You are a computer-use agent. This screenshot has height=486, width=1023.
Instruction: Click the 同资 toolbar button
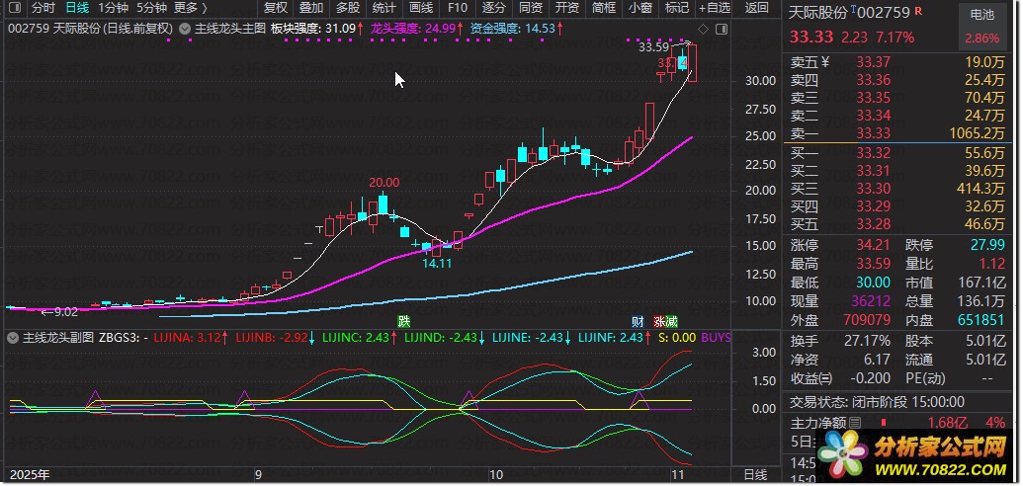click(531, 9)
